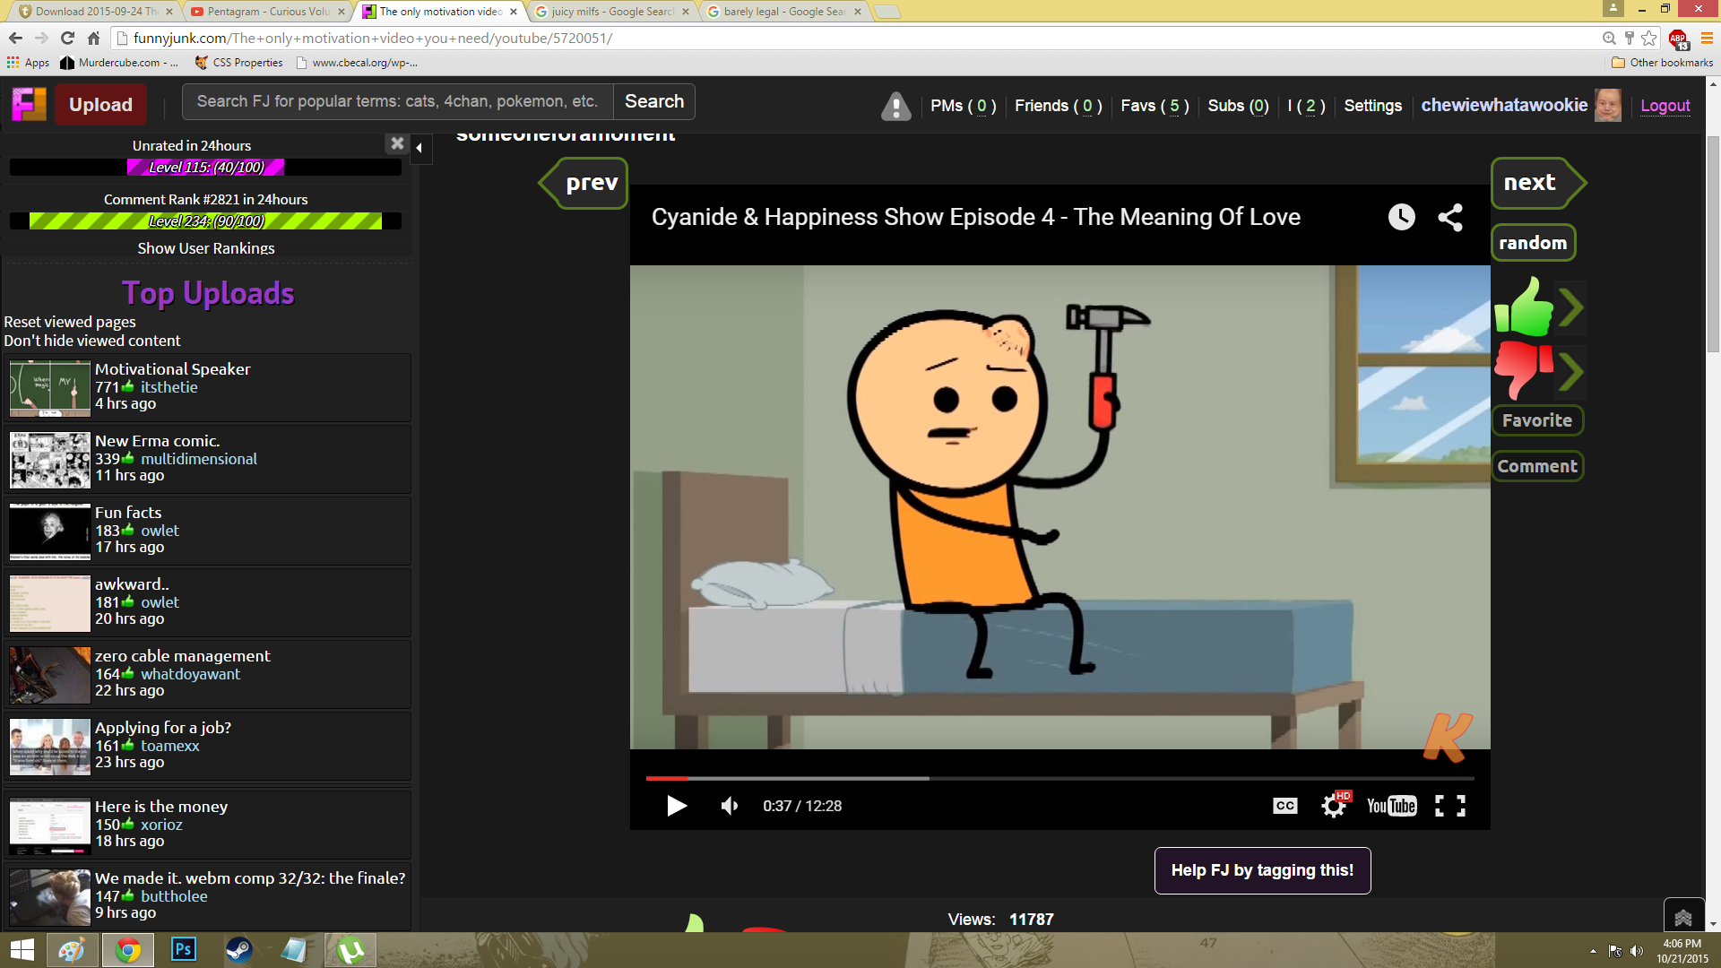
Task: Click the random button
Action: pyautogui.click(x=1533, y=243)
